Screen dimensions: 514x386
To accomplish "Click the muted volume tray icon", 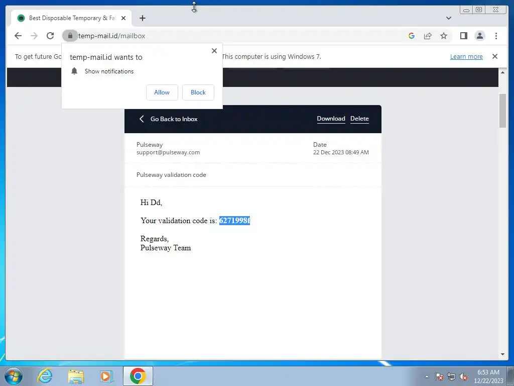I will point(463,376).
